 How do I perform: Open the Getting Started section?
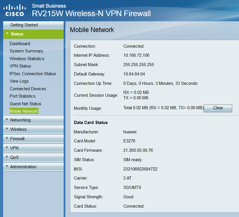point(33,25)
